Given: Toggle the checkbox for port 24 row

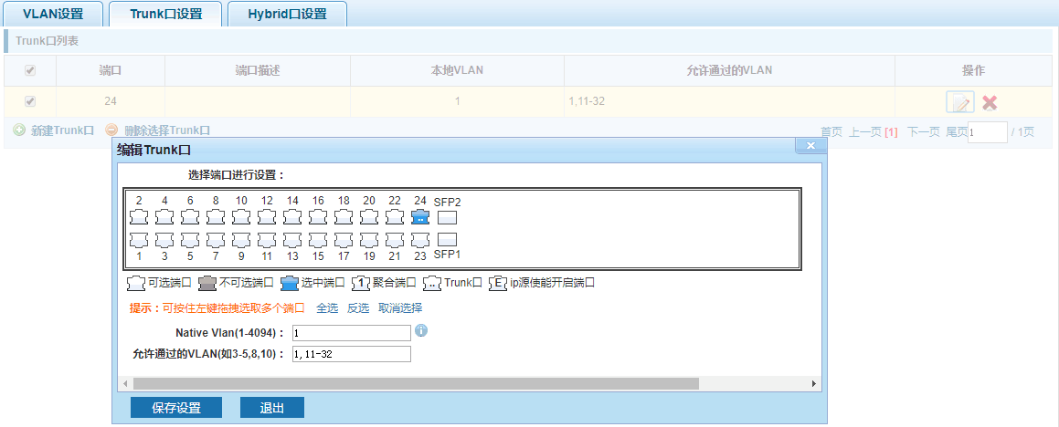Looking at the screenshot, I should (x=30, y=101).
